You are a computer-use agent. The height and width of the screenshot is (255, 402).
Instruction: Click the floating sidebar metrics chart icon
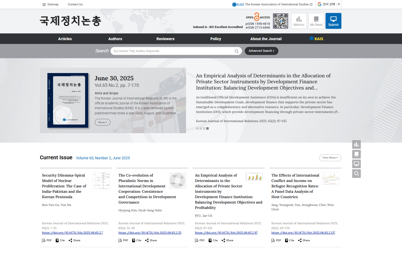click(x=356, y=144)
